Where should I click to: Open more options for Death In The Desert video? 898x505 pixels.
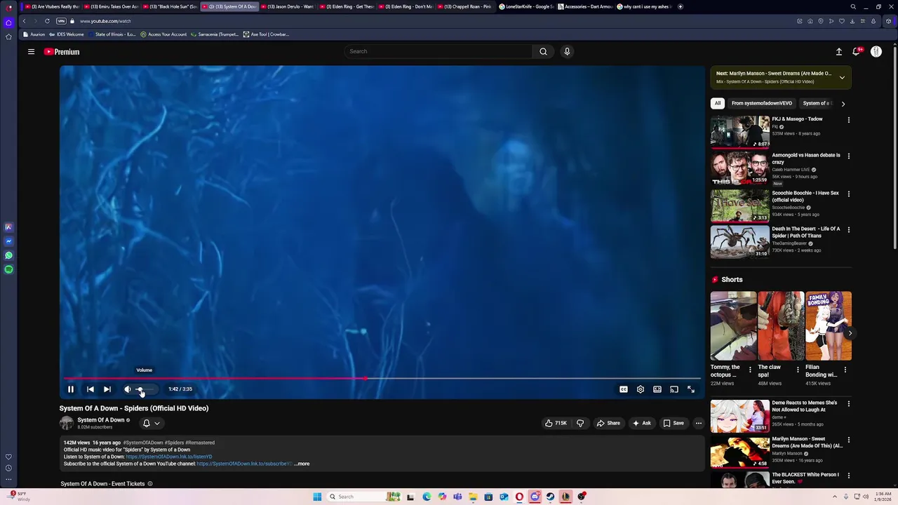coord(849,229)
